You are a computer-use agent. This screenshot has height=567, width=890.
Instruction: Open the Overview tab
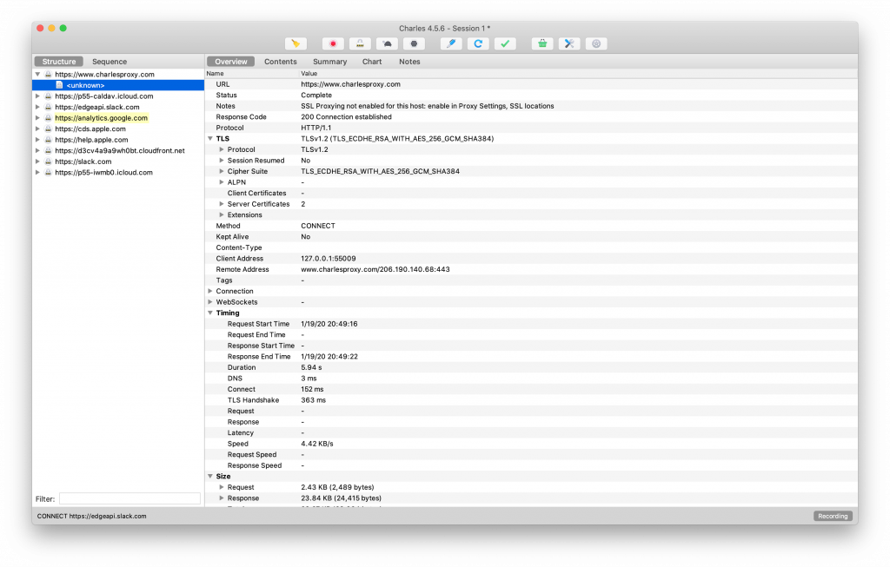[231, 62]
